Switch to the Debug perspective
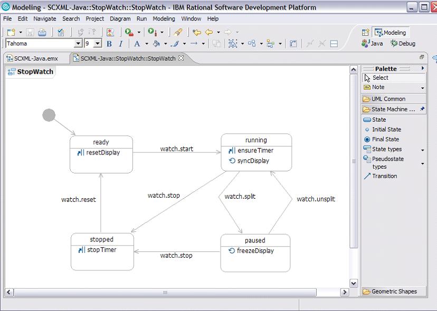 coord(403,44)
